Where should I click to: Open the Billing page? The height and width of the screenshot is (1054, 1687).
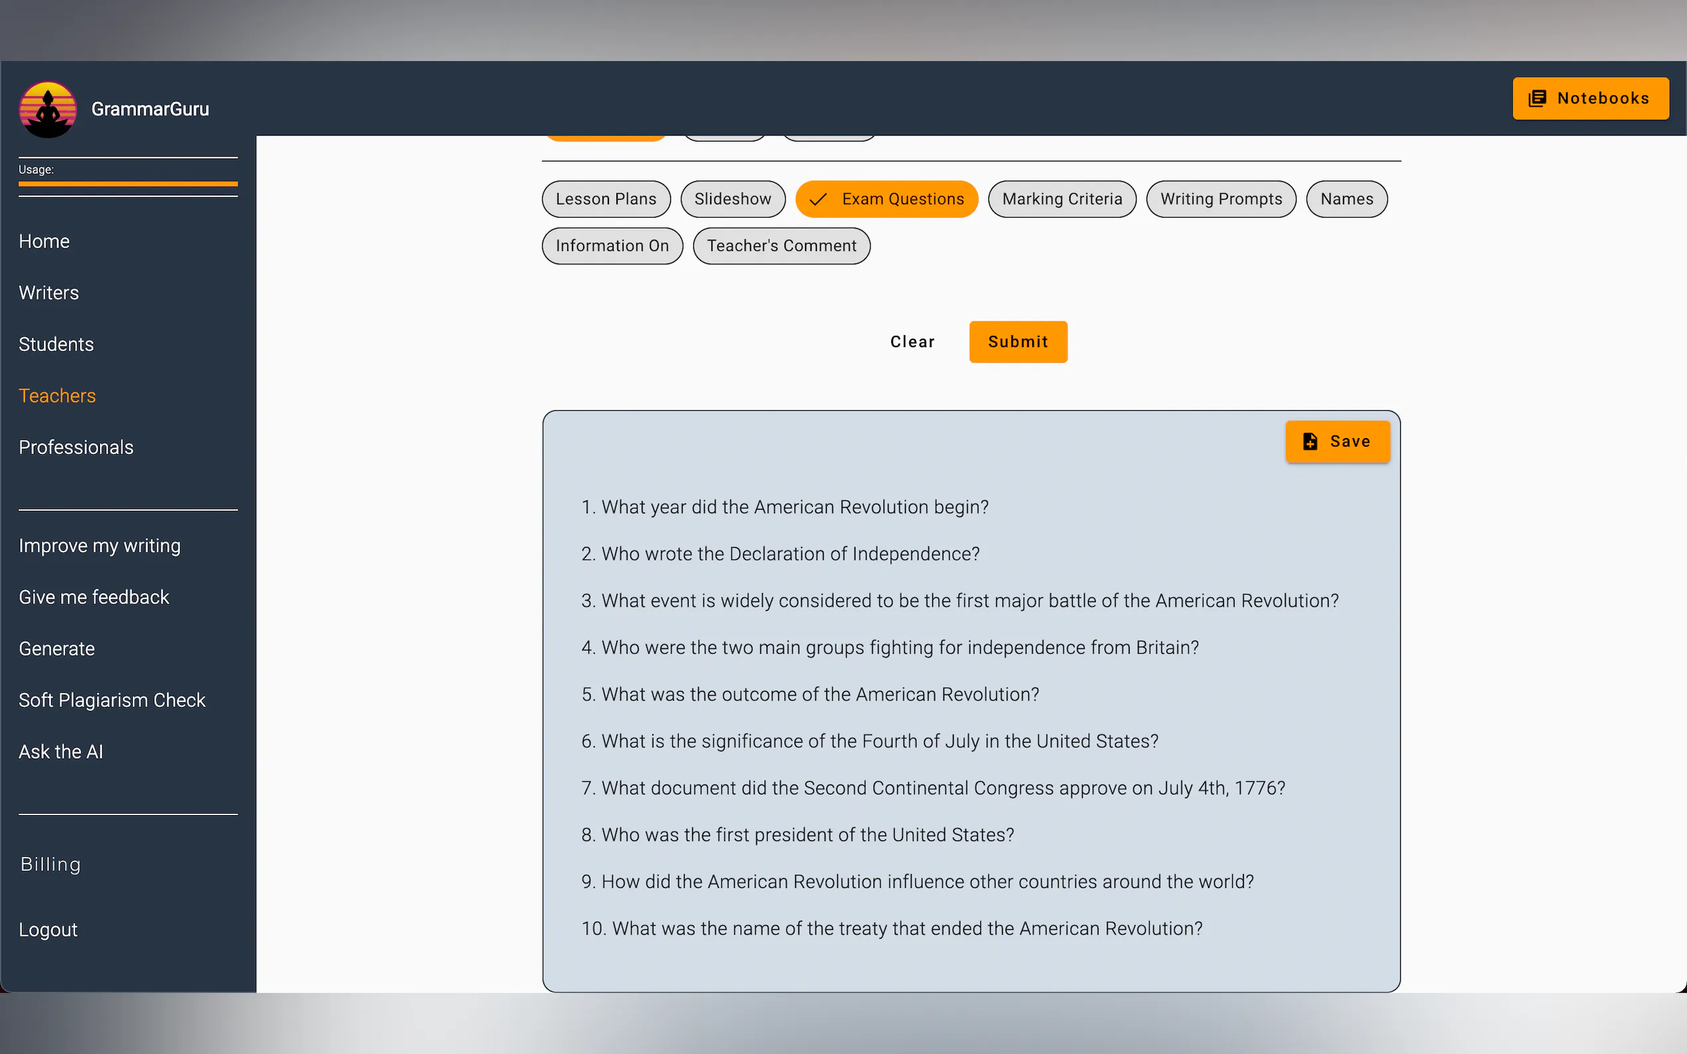pyautogui.click(x=50, y=864)
